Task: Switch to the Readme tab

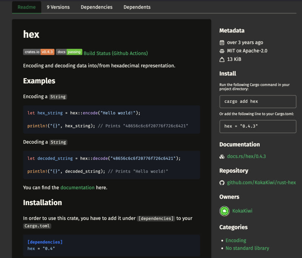Action: (x=26, y=7)
